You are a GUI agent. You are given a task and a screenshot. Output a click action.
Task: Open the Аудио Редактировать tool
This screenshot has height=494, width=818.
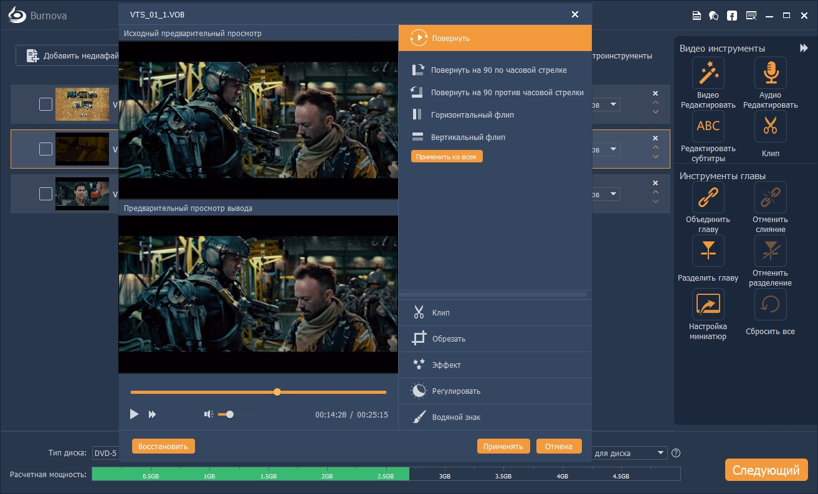[x=770, y=83]
